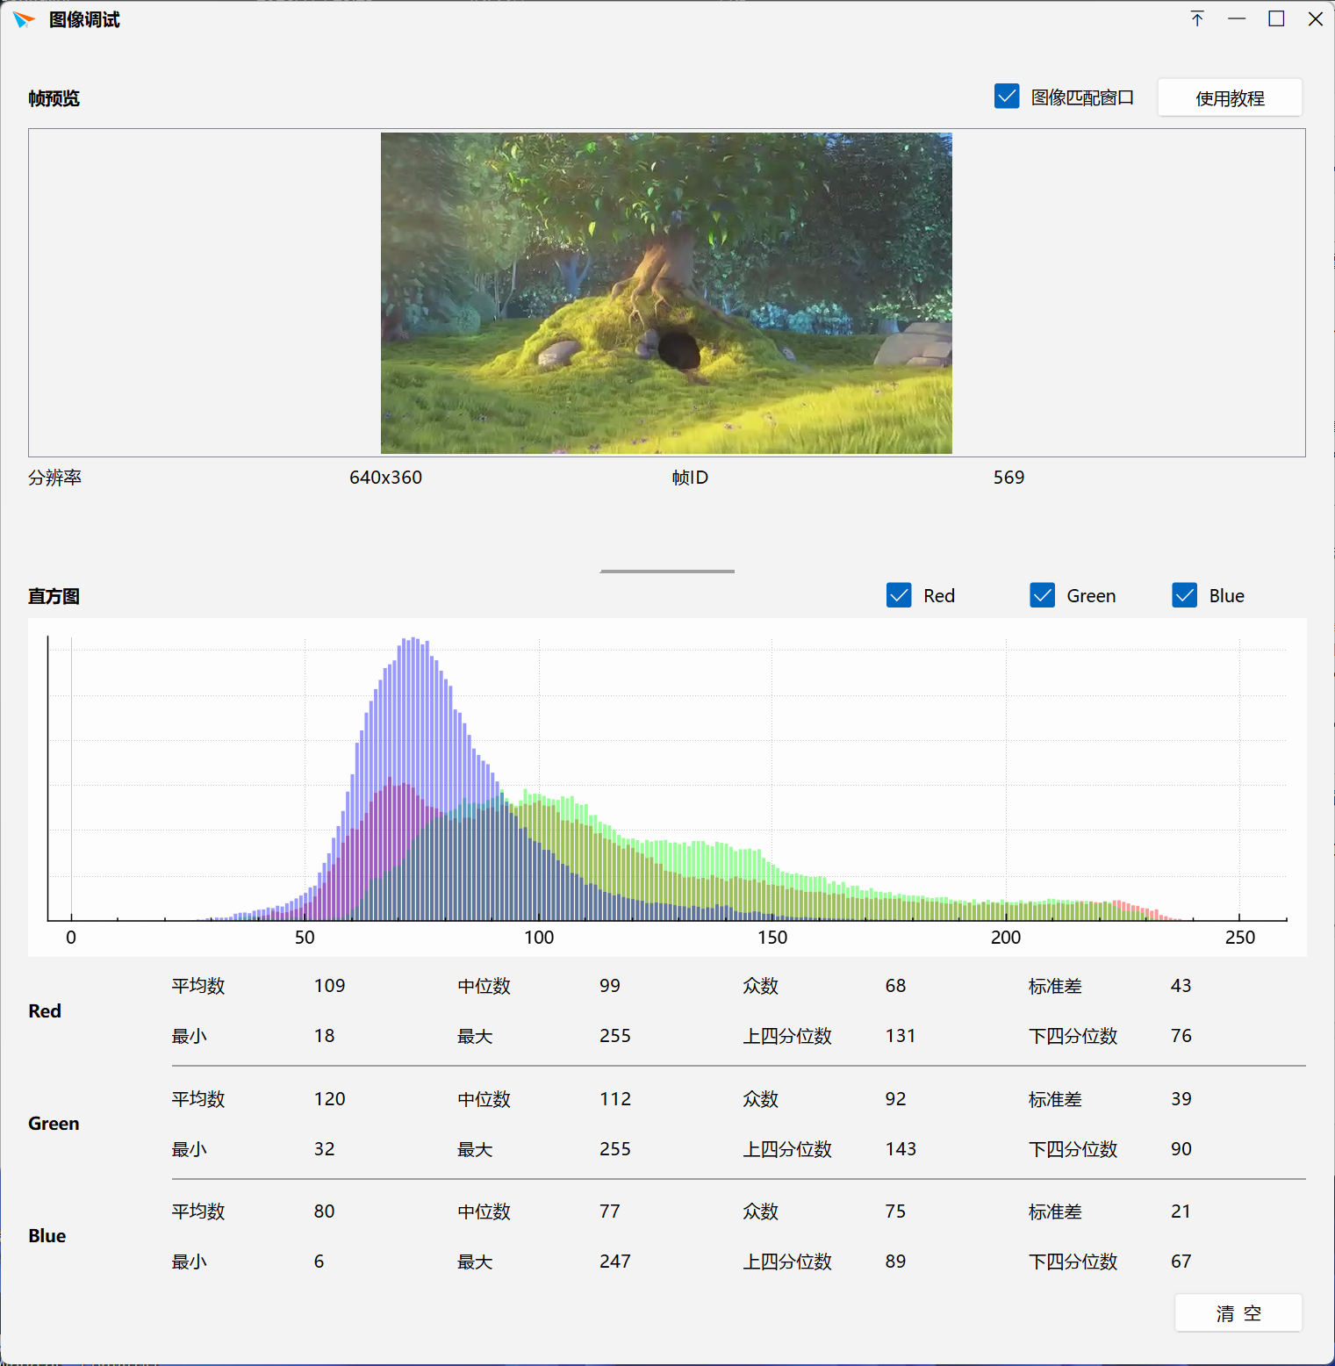The height and width of the screenshot is (1366, 1335).
Task: Select Red 最小 value 18
Action: [x=324, y=1036]
